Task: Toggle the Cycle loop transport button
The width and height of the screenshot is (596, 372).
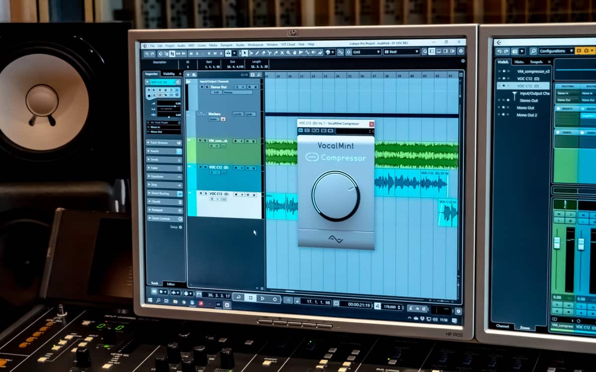Action: click(x=239, y=298)
